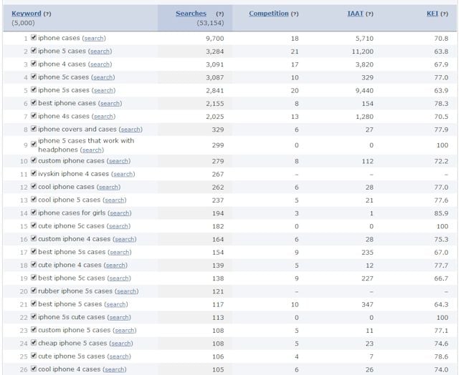466x375 pixels.
Task: Open search link for 'best iphone 5c cases'
Action: point(119,278)
